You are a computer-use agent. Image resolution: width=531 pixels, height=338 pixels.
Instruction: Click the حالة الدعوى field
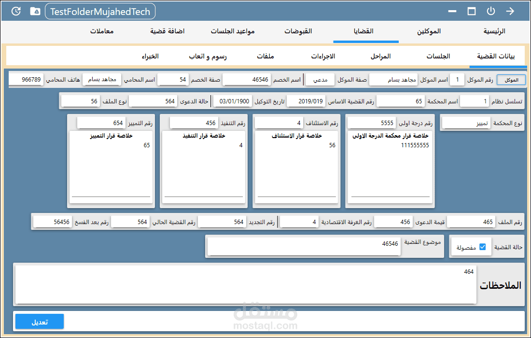[x=153, y=101]
